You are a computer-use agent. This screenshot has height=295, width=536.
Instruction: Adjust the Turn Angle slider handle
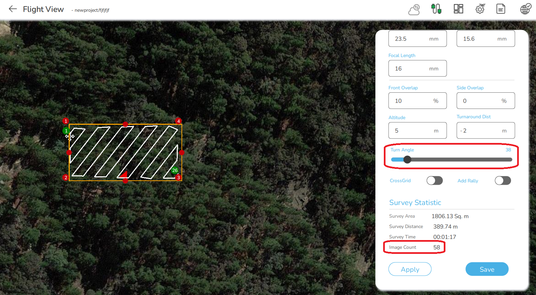407,159
